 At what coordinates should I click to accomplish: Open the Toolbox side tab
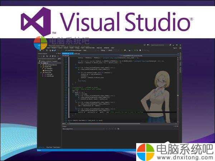pos(180,64)
